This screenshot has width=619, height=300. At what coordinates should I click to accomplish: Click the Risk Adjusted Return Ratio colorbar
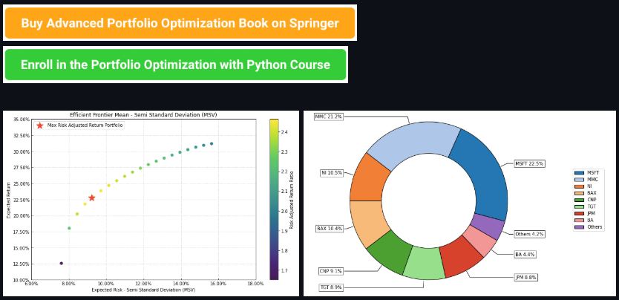(274, 199)
